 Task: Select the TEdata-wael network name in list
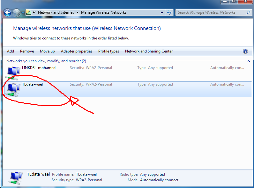pyautogui.click(x=33, y=84)
